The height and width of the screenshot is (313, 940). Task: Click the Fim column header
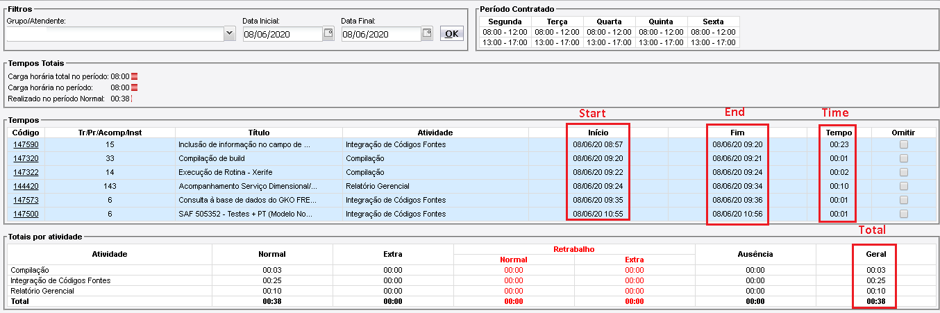click(x=737, y=132)
